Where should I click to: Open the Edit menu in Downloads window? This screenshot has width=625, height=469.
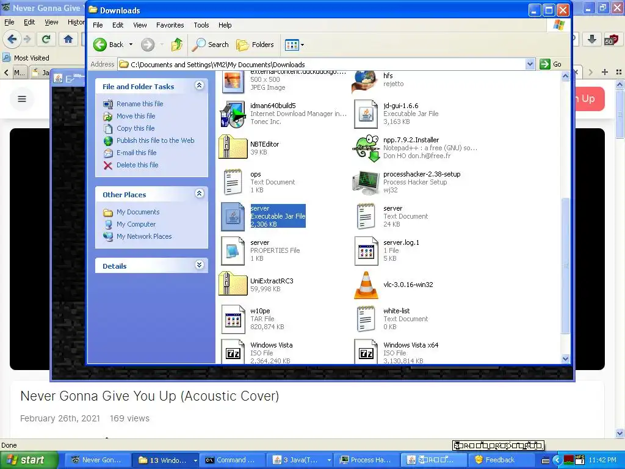click(118, 25)
